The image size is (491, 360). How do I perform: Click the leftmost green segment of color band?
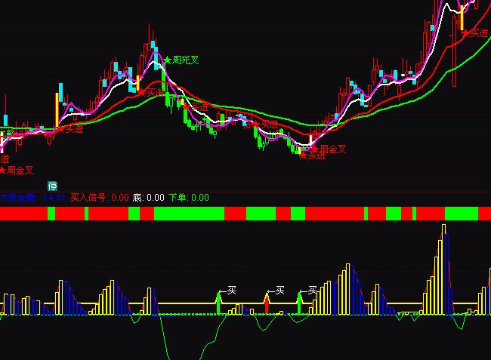coord(51,214)
